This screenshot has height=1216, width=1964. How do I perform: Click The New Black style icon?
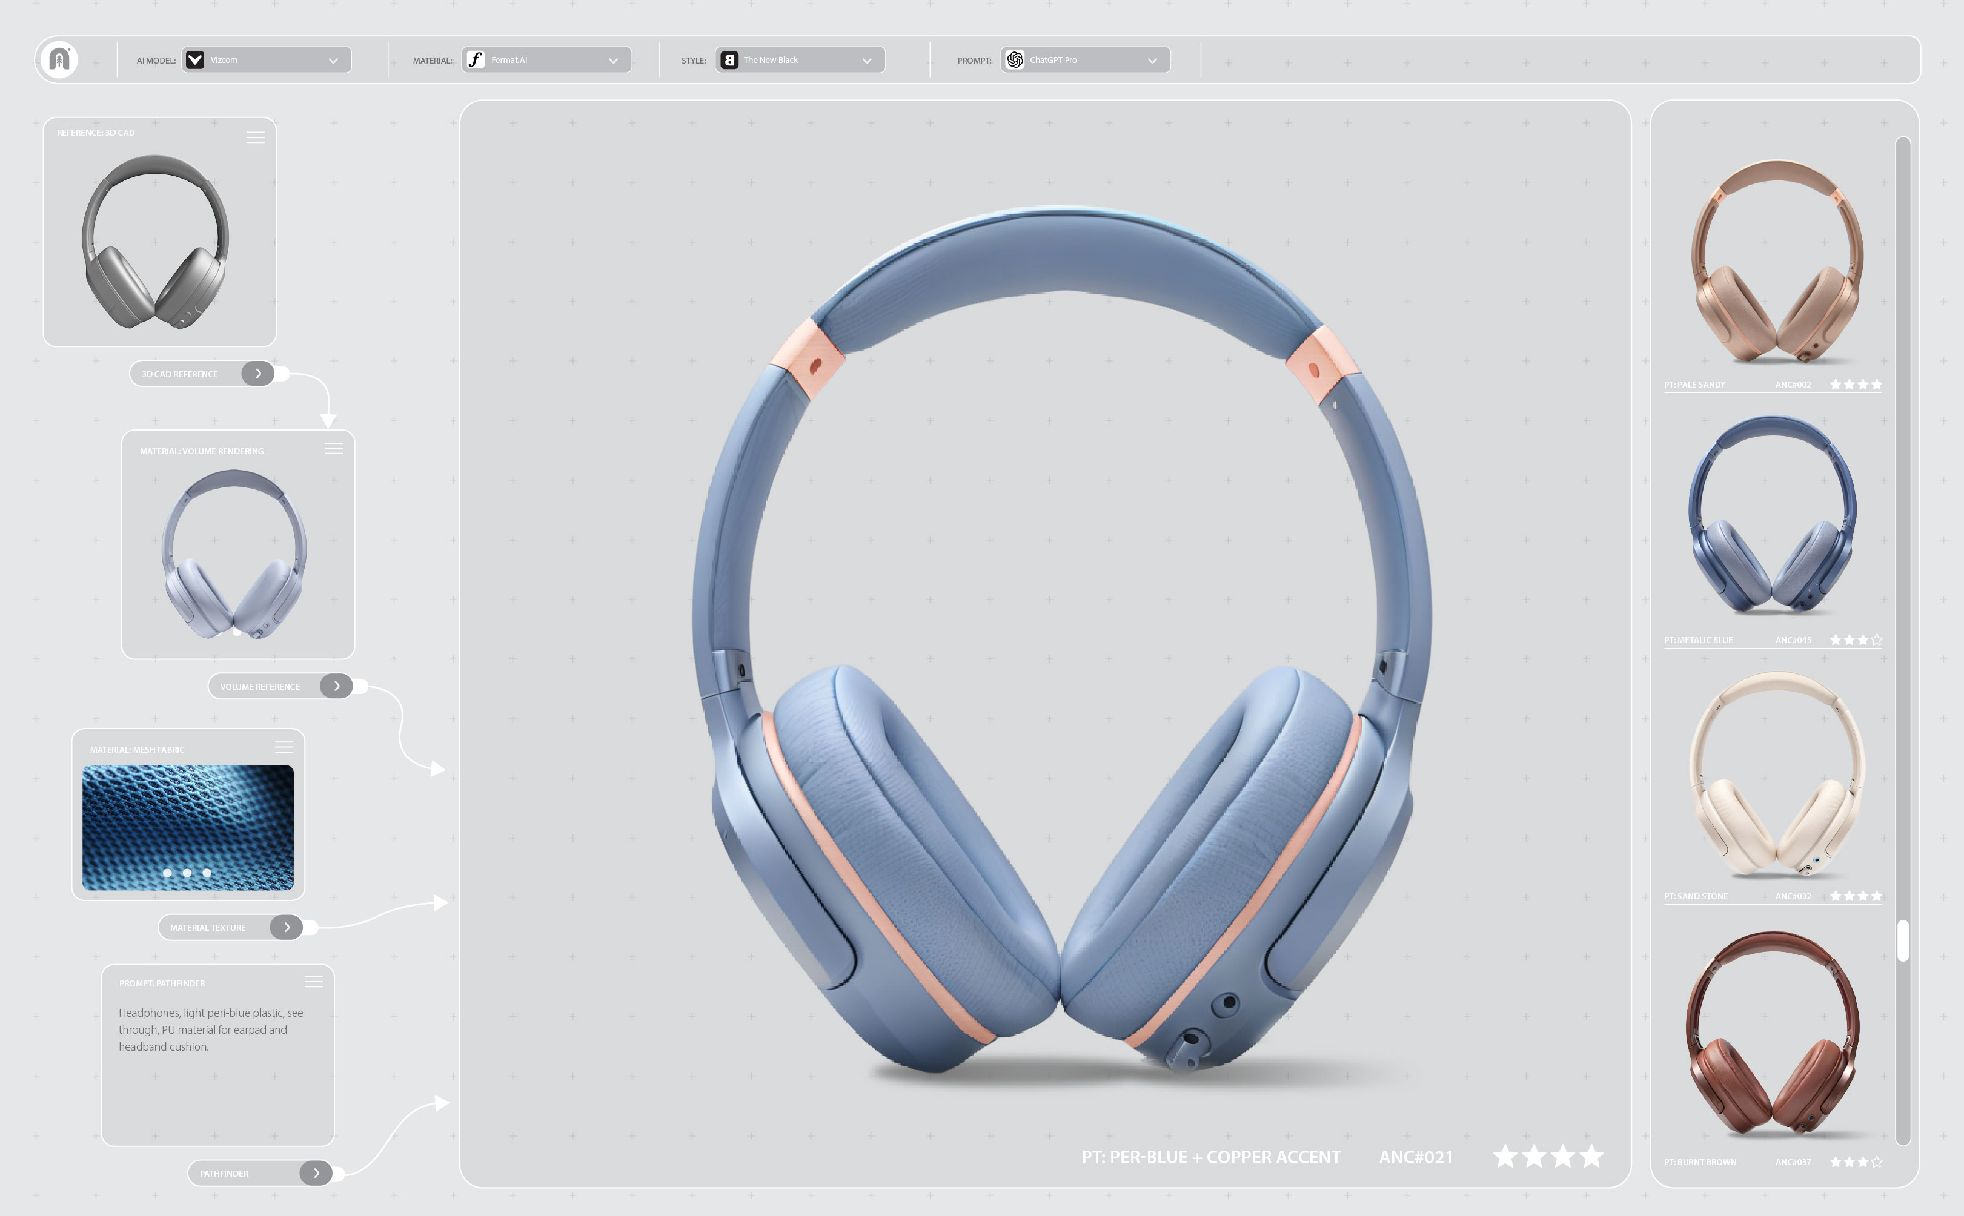click(x=729, y=61)
